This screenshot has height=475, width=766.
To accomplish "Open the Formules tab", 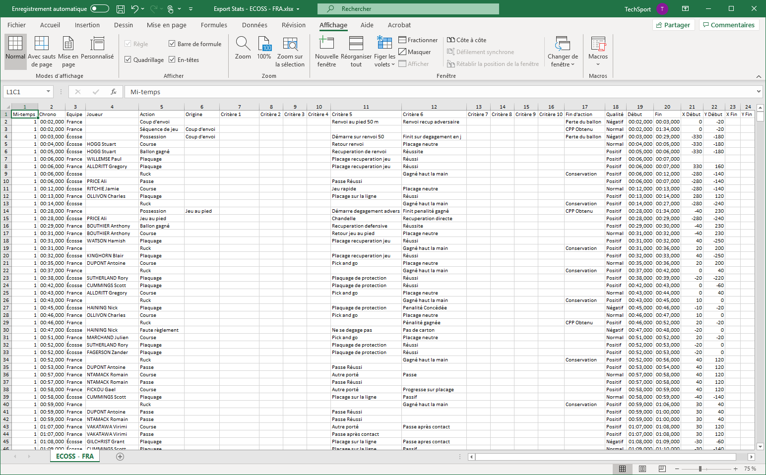I will [214, 25].
